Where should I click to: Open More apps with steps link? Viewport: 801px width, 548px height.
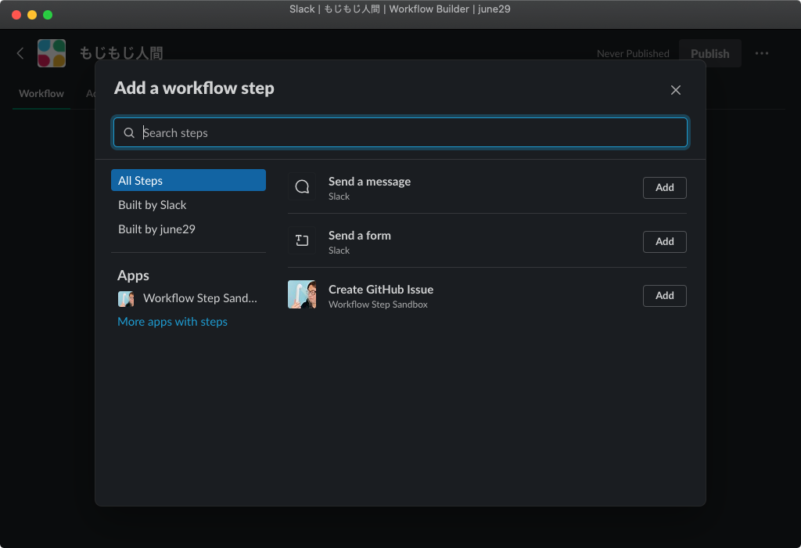tap(172, 322)
